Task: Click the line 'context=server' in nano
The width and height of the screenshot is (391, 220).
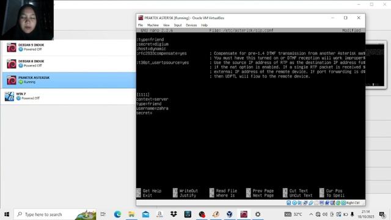Action: 152,99
